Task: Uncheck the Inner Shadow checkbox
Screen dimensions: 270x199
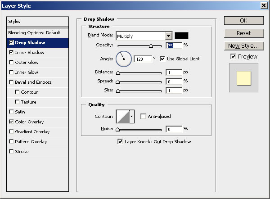Action: 11,52
